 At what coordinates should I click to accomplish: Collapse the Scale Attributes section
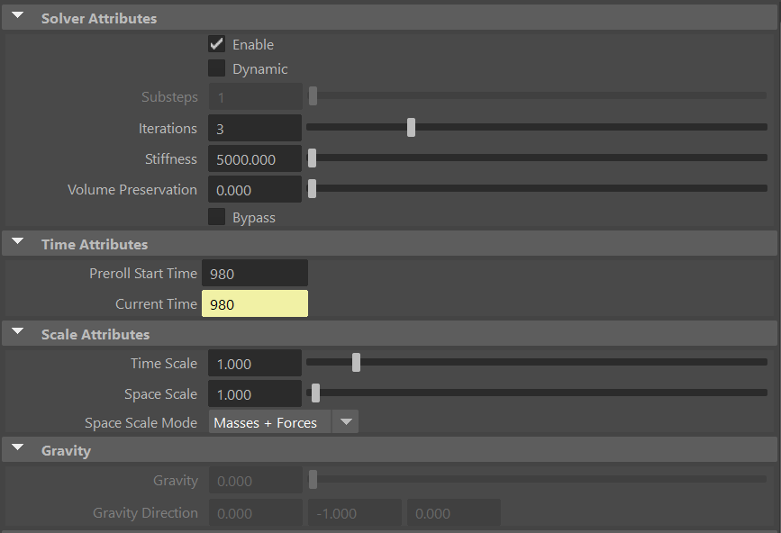(x=17, y=333)
